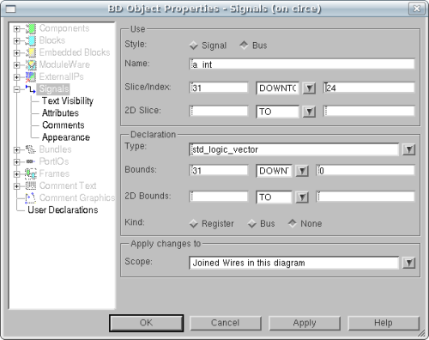Click the 2D Bounds left input field
Screen dimensions: 429x340
(x=219, y=197)
